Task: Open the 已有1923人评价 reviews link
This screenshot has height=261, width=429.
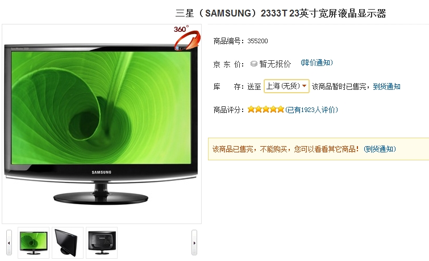Action: [x=311, y=110]
